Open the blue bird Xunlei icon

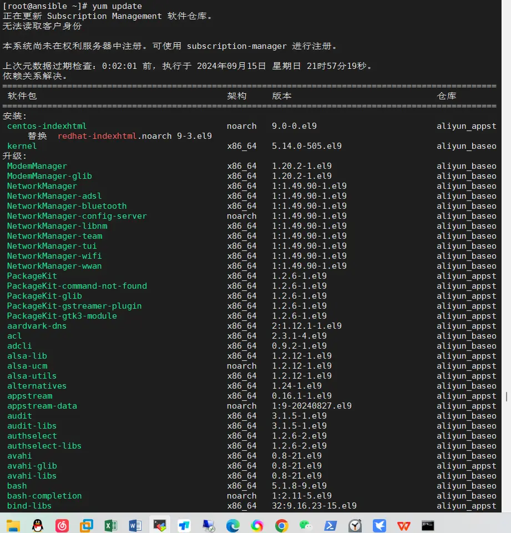379,525
